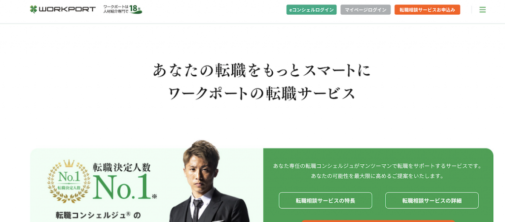The image size is (505, 222).
Task: Open eコンシェルログイン
Action: [x=312, y=10]
